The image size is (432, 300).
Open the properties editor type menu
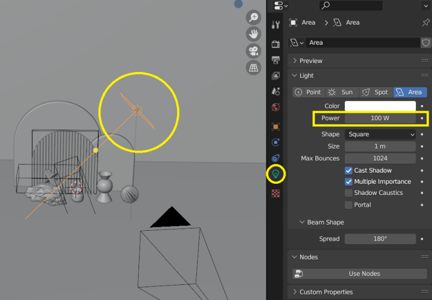(x=281, y=6)
